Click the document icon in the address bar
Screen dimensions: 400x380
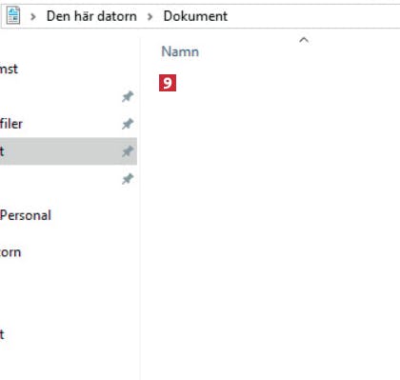coord(13,16)
